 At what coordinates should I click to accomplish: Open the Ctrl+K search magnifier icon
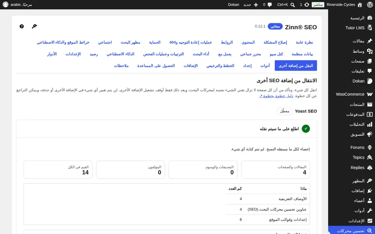pos(293,5)
